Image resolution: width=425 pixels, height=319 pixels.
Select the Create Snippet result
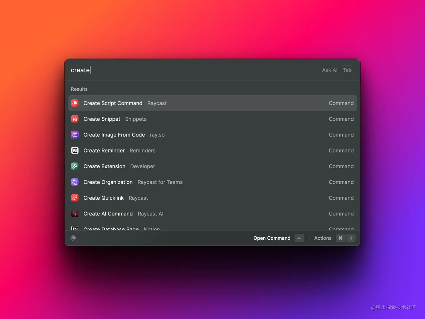pyautogui.click(x=212, y=119)
